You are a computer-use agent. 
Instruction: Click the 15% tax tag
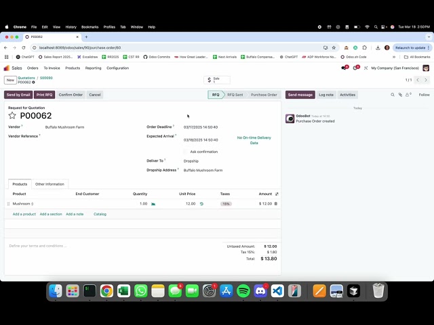[x=226, y=204]
